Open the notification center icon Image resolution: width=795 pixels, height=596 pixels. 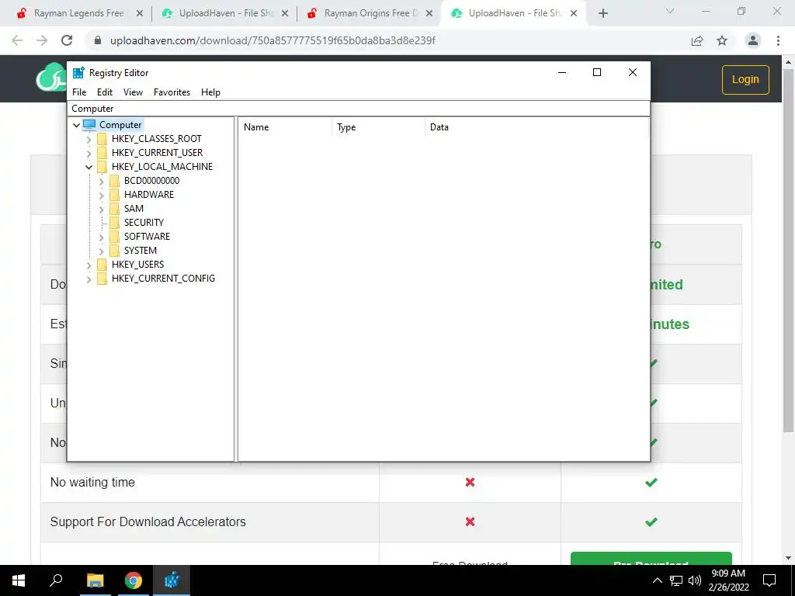pyautogui.click(x=769, y=580)
